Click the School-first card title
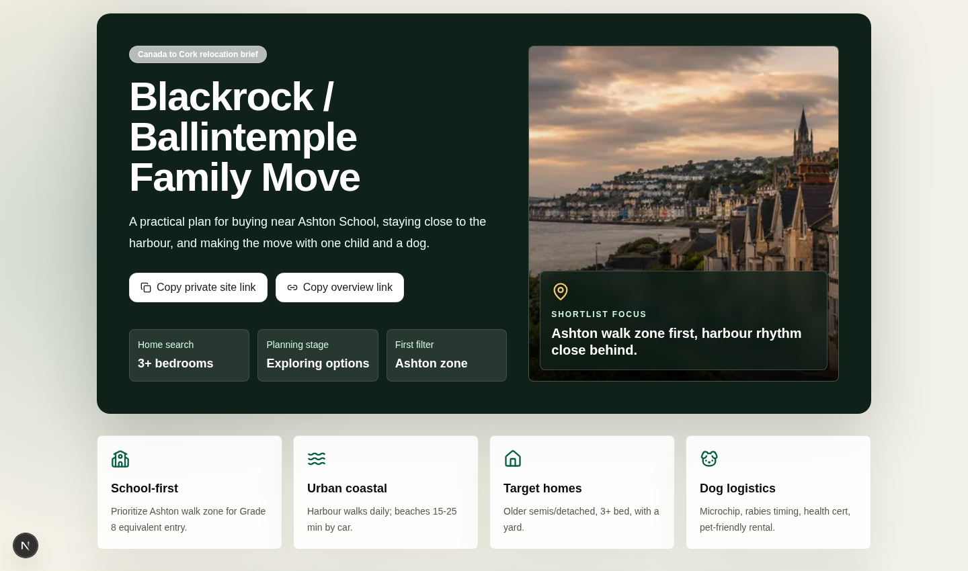Image resolution: width=968 pixels, height=571 pixels. 145,488
